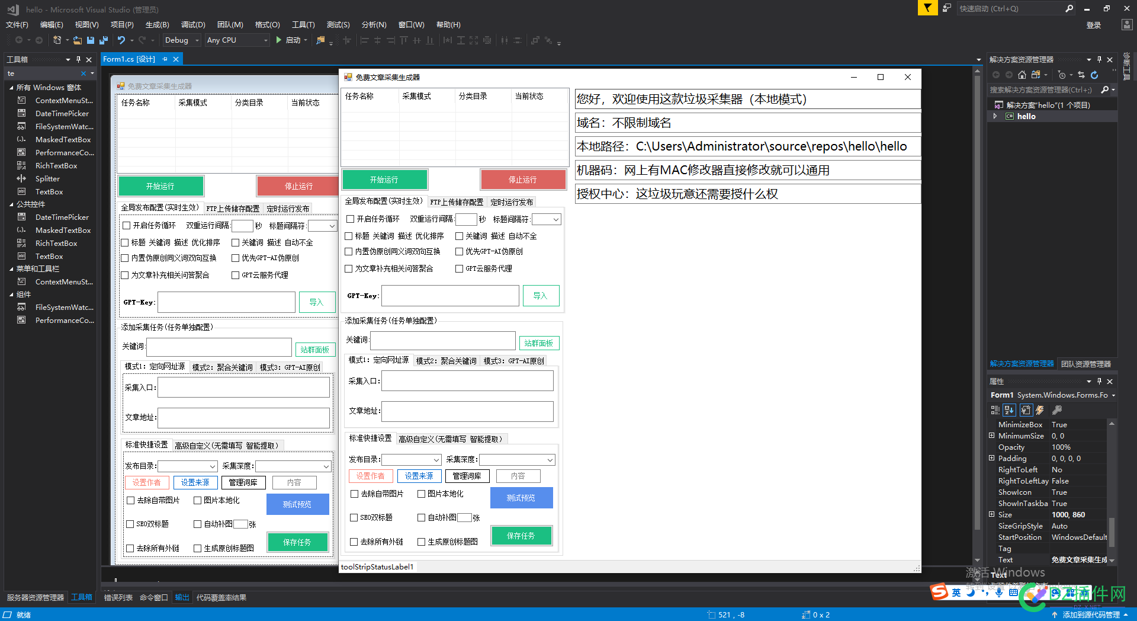Check 去除自带图片 in running app window
The image size is (1137, 621).
click(354, 494)
